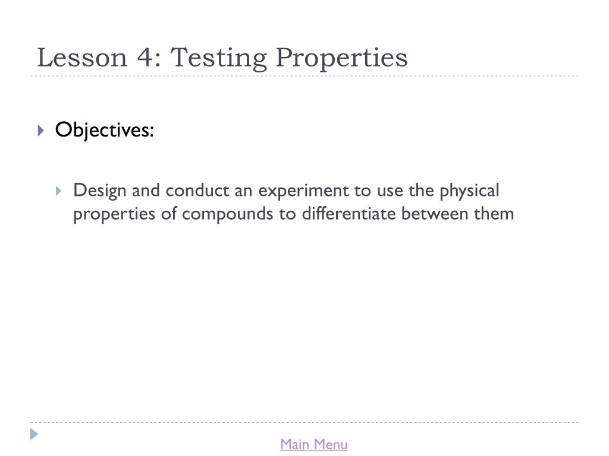Click the Objectives: heading text

pos(105,130)
